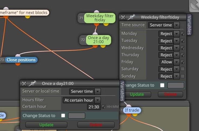Open Wednesday Reject dropdown
Screen dimensions: 199x131
[x=177, y=48]
